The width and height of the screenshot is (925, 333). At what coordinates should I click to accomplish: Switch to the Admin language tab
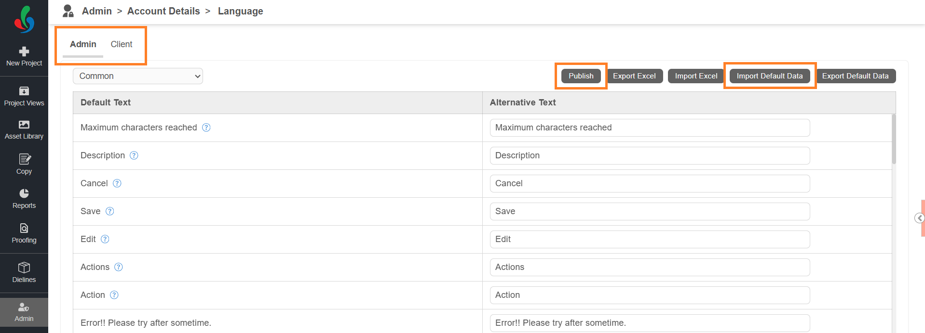(x=83, y=44)
